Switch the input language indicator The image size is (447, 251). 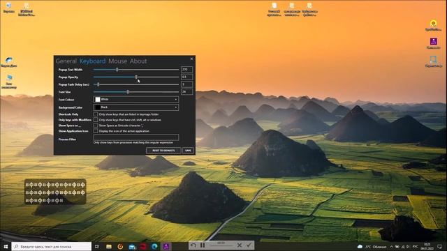[x=415, y=246]
